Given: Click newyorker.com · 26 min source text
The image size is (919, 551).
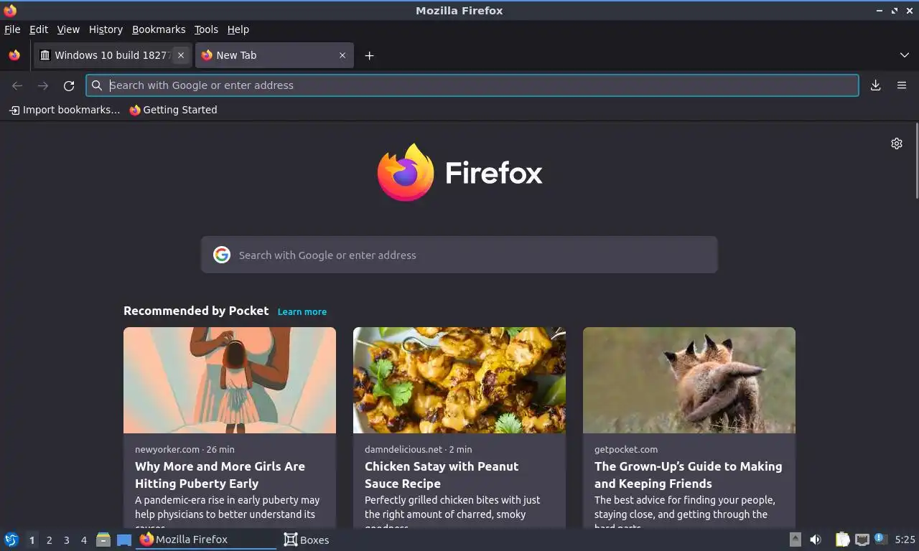Looking at the screenshot, I should (x=185, y=450).
